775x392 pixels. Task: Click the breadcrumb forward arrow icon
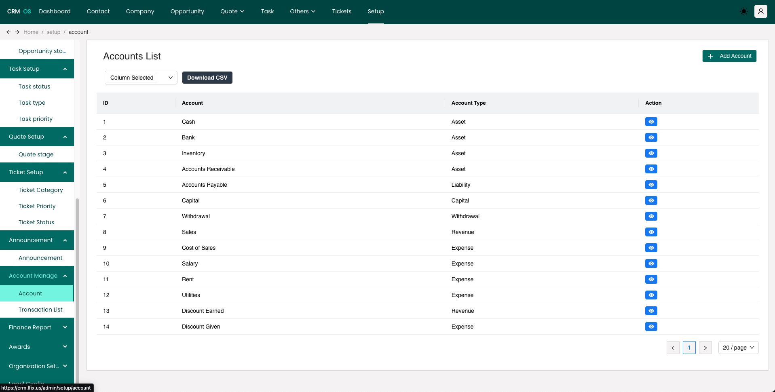click(x=17, y=32)
